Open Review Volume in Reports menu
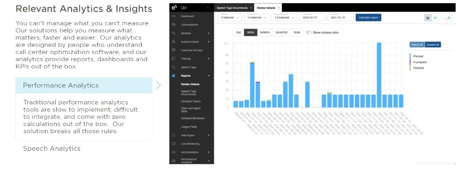 point(190,84)
